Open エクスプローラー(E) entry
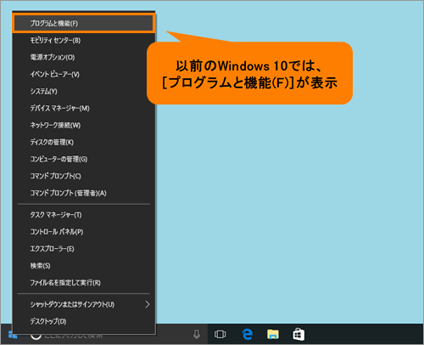 pos(84,249)
